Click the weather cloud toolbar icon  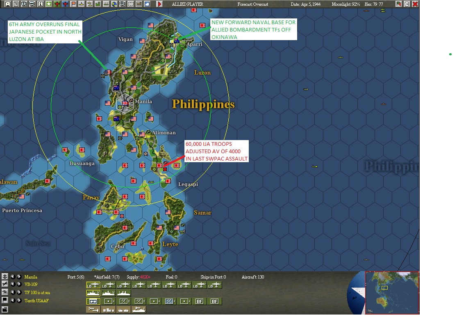[147, 4]
